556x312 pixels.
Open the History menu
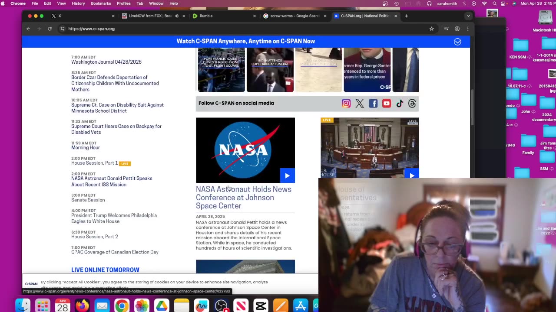(78, 3)
